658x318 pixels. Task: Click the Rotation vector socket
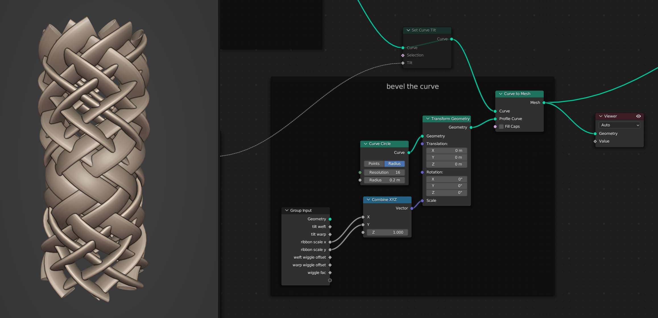pyautogui.click(x=423, y=172)
